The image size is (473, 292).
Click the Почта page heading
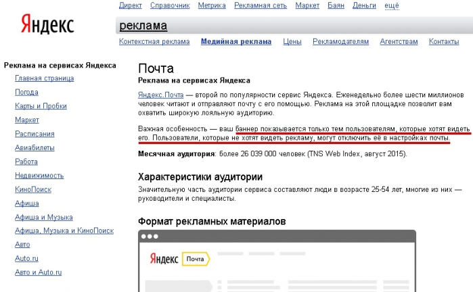(x=156, y=69)
